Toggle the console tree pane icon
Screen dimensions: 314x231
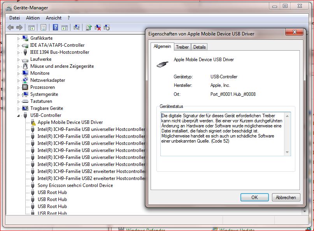point(32,28)
